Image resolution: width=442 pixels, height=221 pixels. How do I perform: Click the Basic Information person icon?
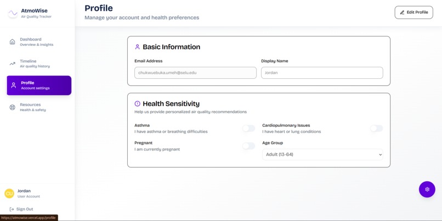coord(137,47)
